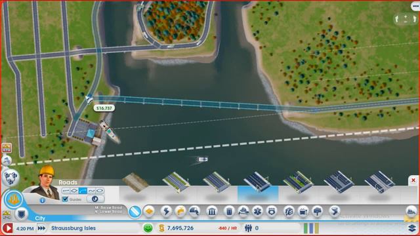Click the Straussburg Isles city name

point(73,228)
